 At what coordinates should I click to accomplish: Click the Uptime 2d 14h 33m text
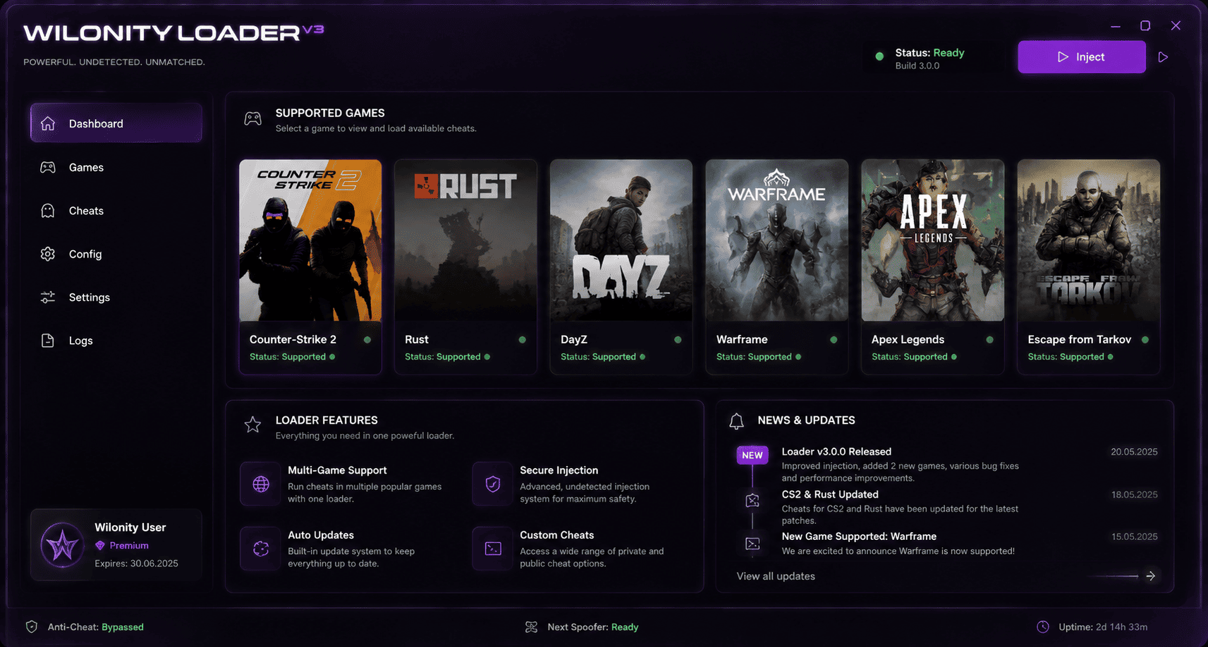click(x=1103, y=627)
